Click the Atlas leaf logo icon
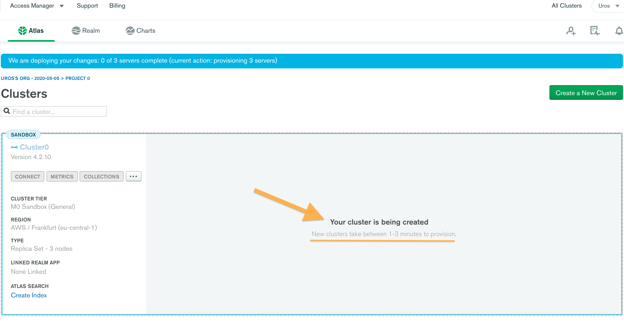Image resolution: width=624 pixels, height=327 pixels. click(x=23, y=31)
